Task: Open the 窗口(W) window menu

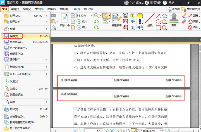Action: [x=88, y=9]
